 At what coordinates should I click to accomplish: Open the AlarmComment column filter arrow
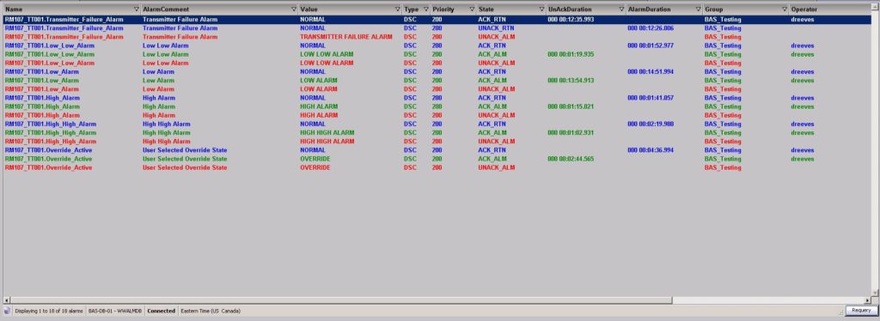(x=294, y=9)
